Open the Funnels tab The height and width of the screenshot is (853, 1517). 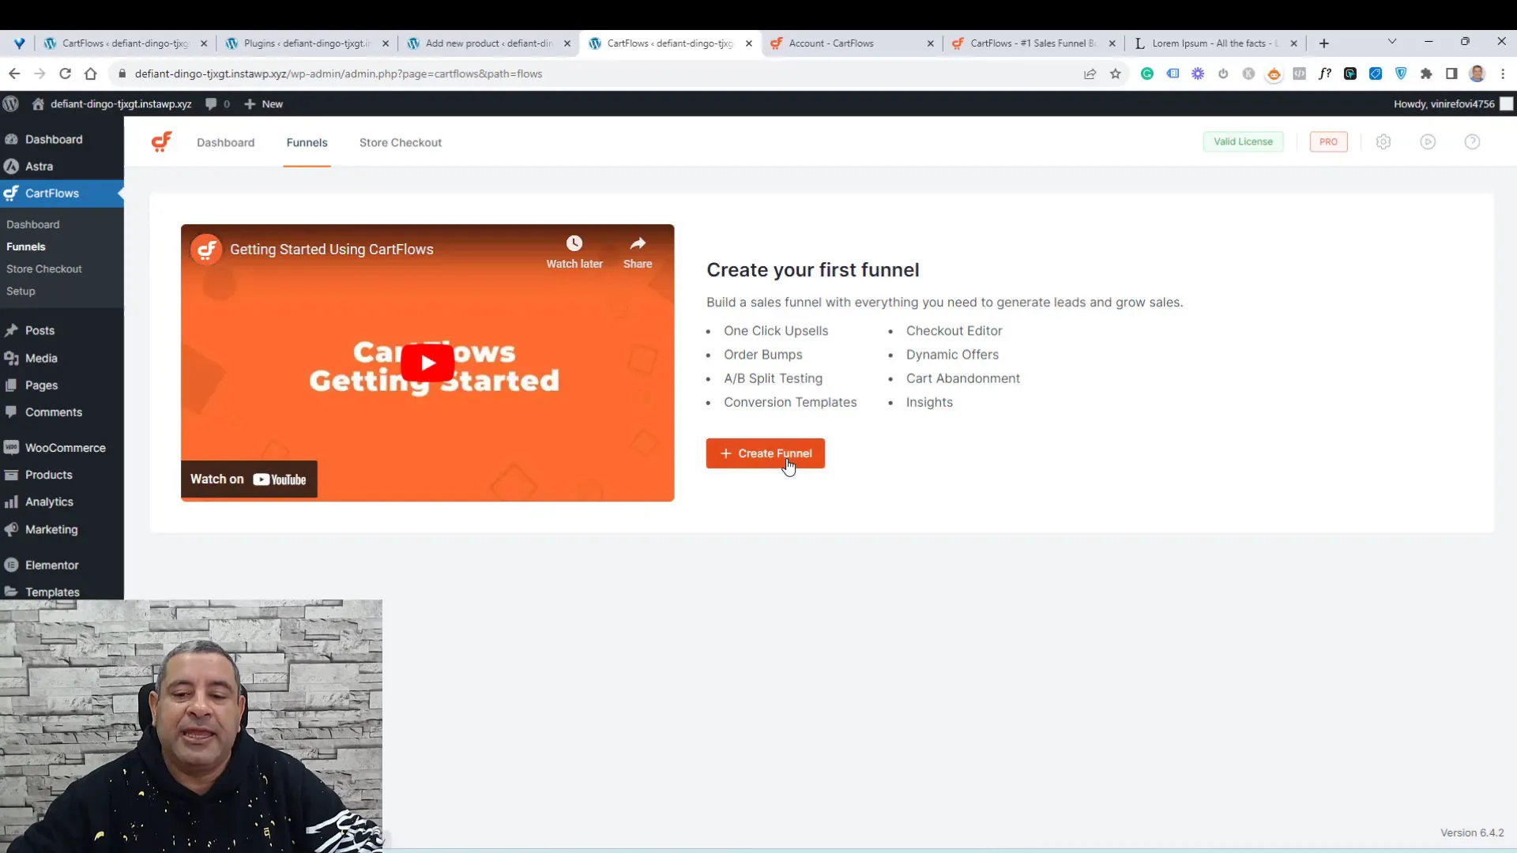click(x=307, y=141)
